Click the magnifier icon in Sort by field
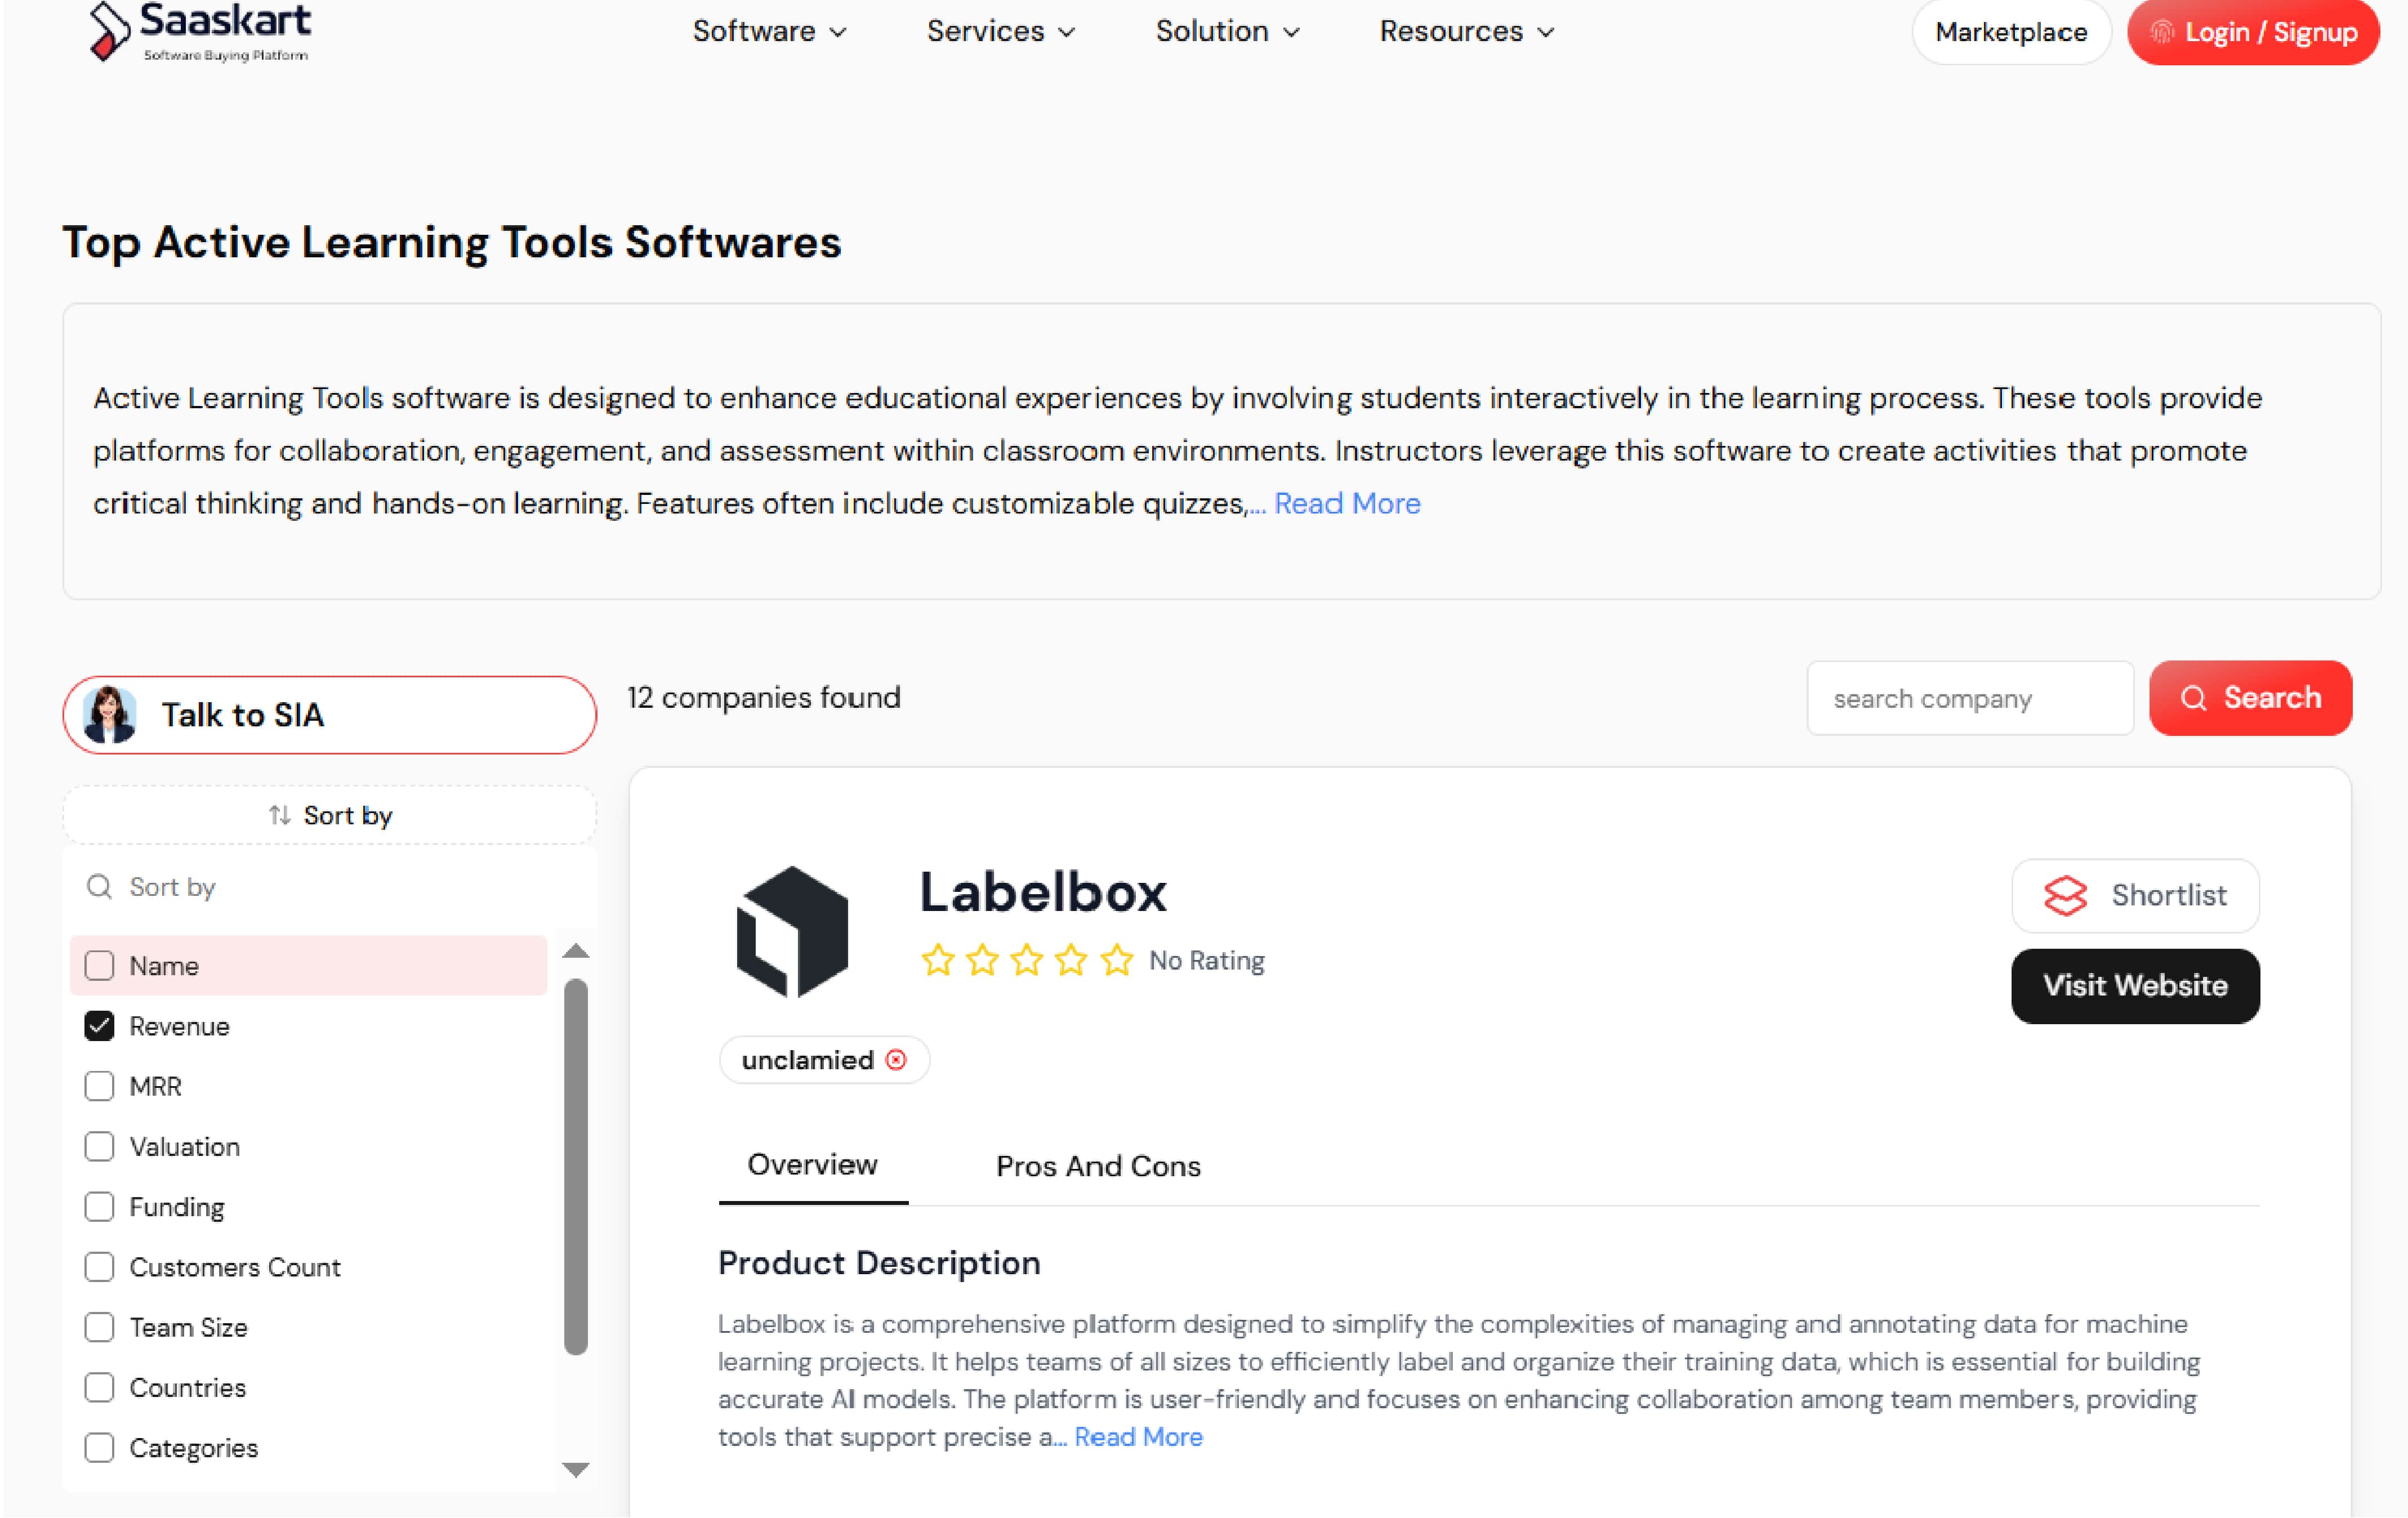This screenshot has height=1518, width=2408. [x=99, y=886]
